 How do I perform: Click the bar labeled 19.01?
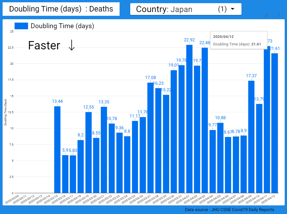pos(174,132)
